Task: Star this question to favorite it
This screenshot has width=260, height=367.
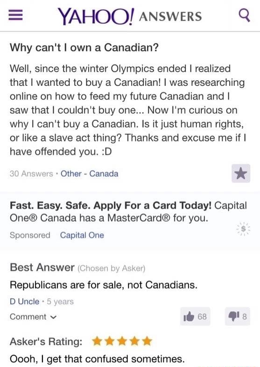Action: tap(241, 173)
